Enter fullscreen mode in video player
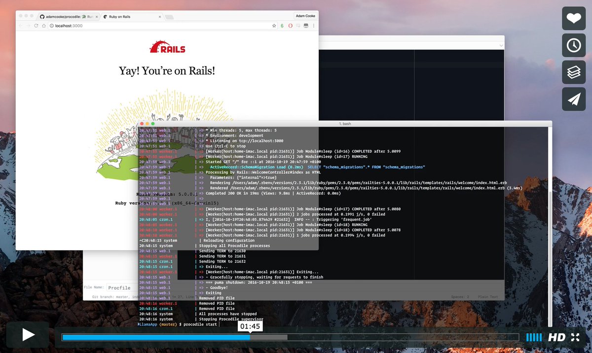592x353 pixels. [575, 337]
